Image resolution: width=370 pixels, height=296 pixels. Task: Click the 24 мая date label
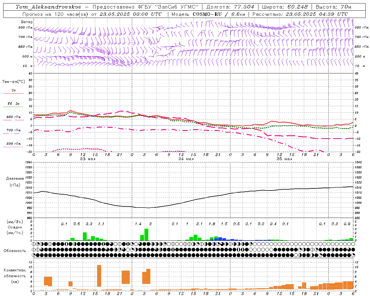186,159
